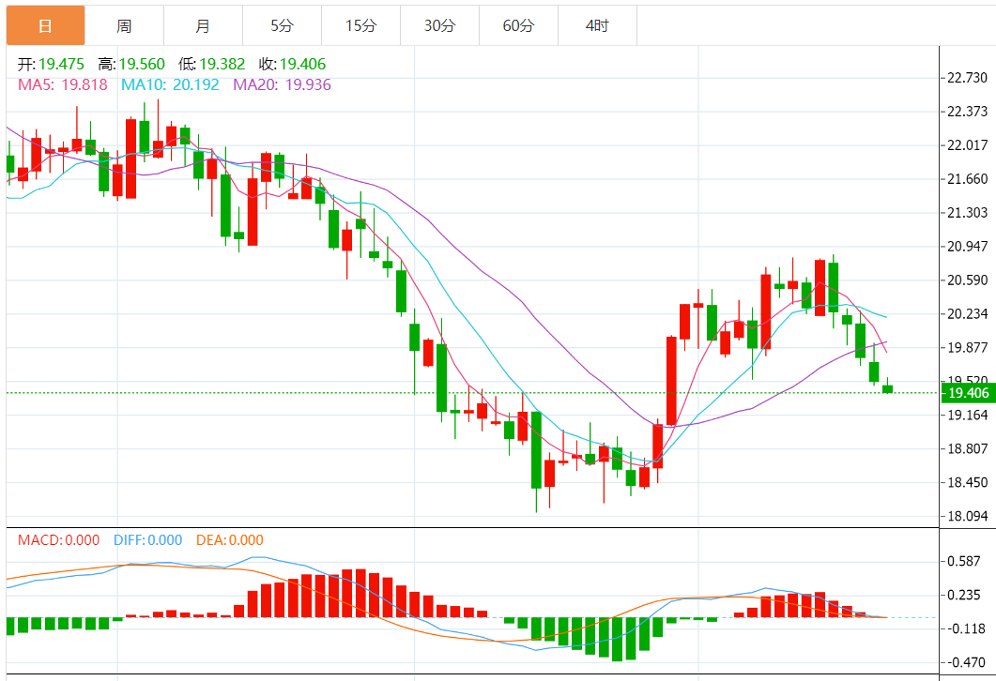996x681 pixels.
Task: Open the 15分 timeframe tab
Action: 360,25
